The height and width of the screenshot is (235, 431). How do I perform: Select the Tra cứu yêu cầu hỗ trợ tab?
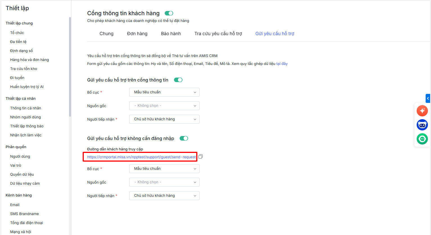pyautogui.click(x=218, y=34)
